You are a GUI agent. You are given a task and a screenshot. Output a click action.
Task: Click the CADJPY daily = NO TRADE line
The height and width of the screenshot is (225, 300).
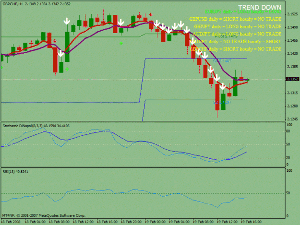coord(235,41)
